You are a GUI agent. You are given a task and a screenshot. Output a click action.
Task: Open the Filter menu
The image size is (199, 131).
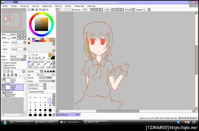pyautogui.click(x=58, y=6)
